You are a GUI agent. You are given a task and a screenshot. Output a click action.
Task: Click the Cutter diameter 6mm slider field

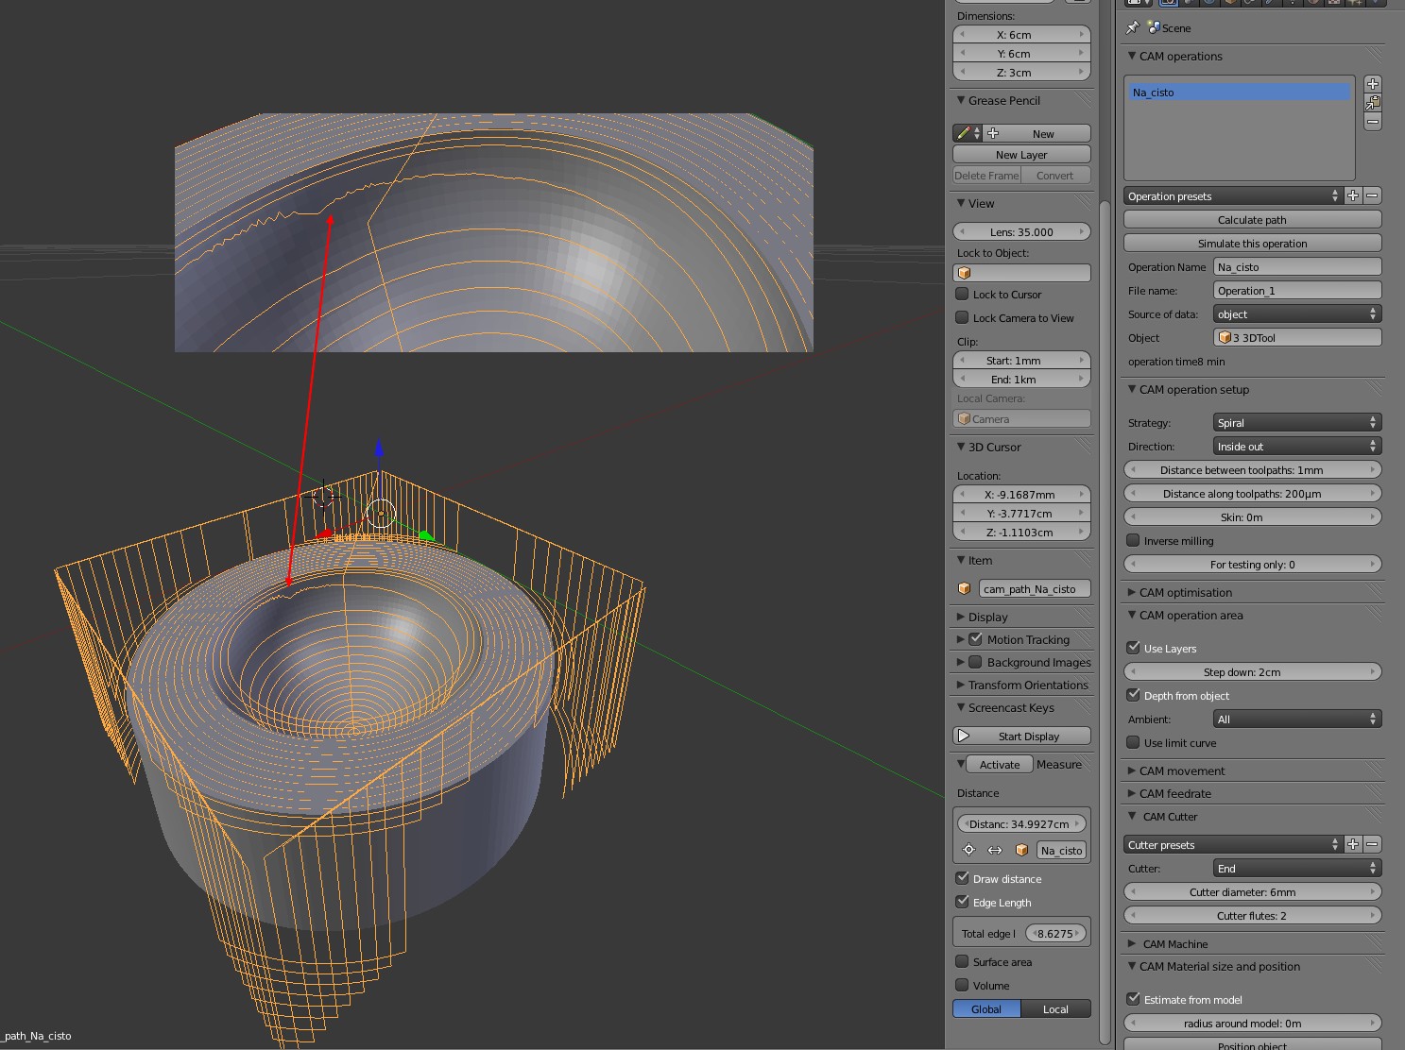coord(1252,891)
